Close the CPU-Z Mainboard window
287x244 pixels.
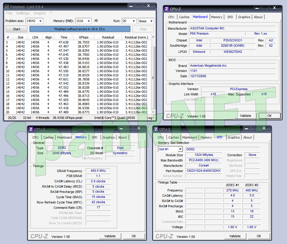pyautogui.click(x=274, y=8)
